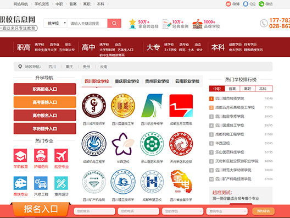Expand the 您的学历 dropdown in bottom bar

coord(182,211)
